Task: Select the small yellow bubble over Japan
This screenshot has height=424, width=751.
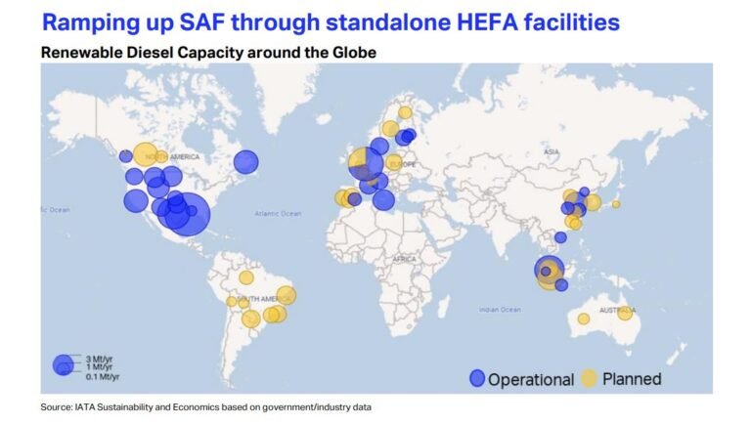Action: coord(616,204)
